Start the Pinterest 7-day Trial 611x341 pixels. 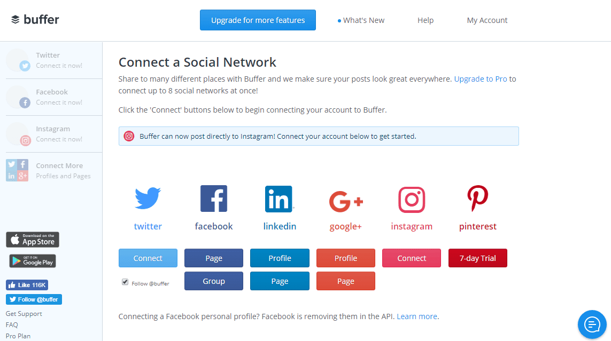477,258
